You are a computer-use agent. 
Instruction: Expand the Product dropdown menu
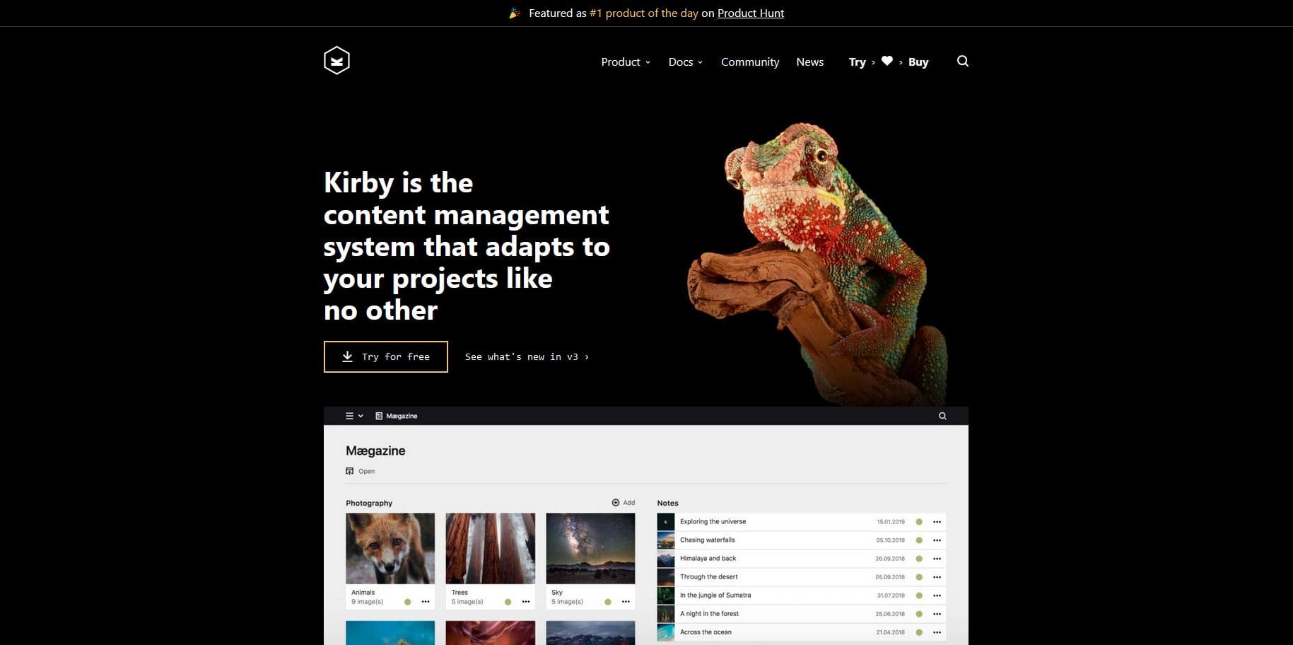[625, 62]
